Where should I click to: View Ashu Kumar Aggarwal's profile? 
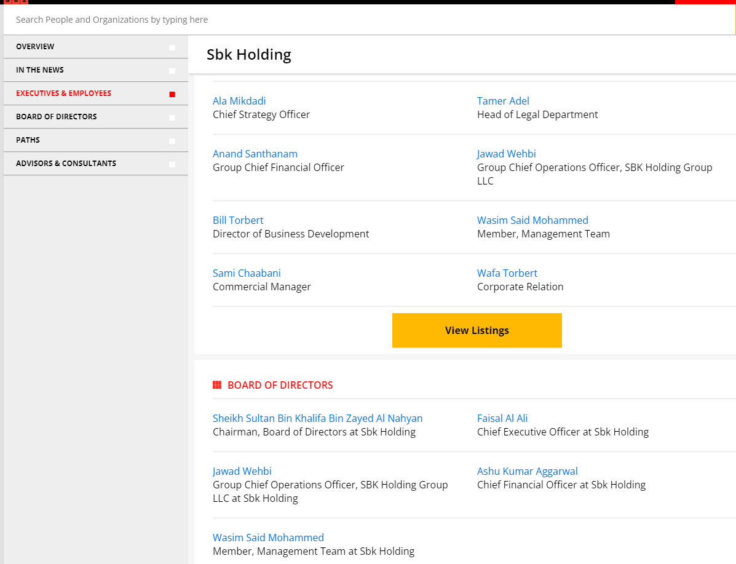pos(528,472)
